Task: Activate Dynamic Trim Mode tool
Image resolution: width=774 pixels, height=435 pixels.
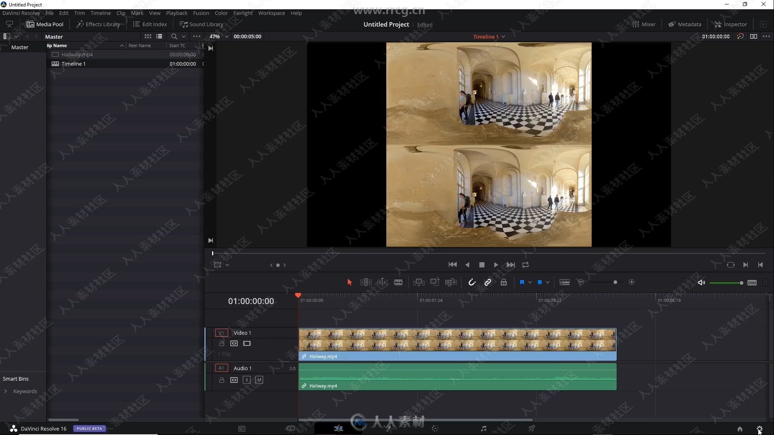Action: 382,282
